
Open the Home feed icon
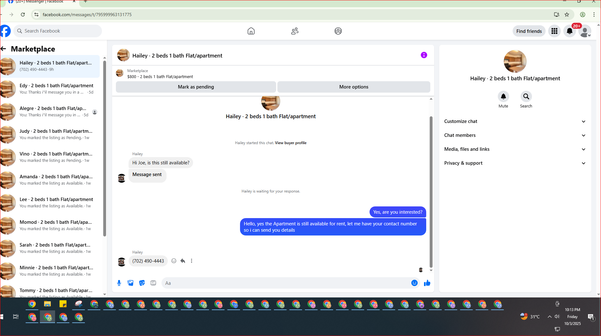[251, 31]
